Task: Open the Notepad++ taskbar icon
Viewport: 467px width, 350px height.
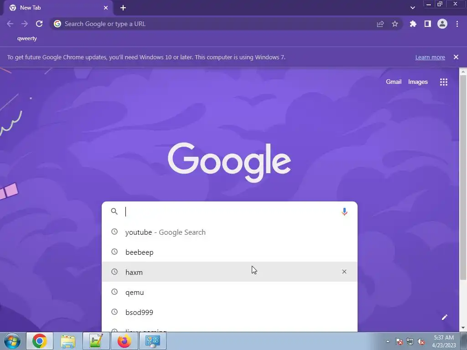Action: click(x=96, y=341)
